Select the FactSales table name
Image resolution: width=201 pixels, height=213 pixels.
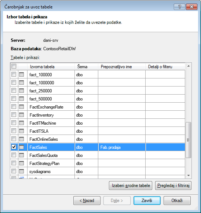[38, 147]
